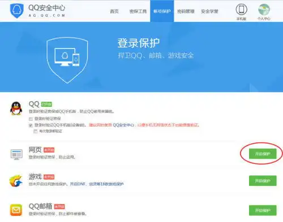Open the 密保工具 navigation tab
The image size is (283, 222).
coord(138,11)
